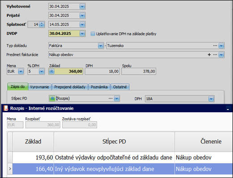Click Nákup obedov in the 193,60 row

point(204,157)
